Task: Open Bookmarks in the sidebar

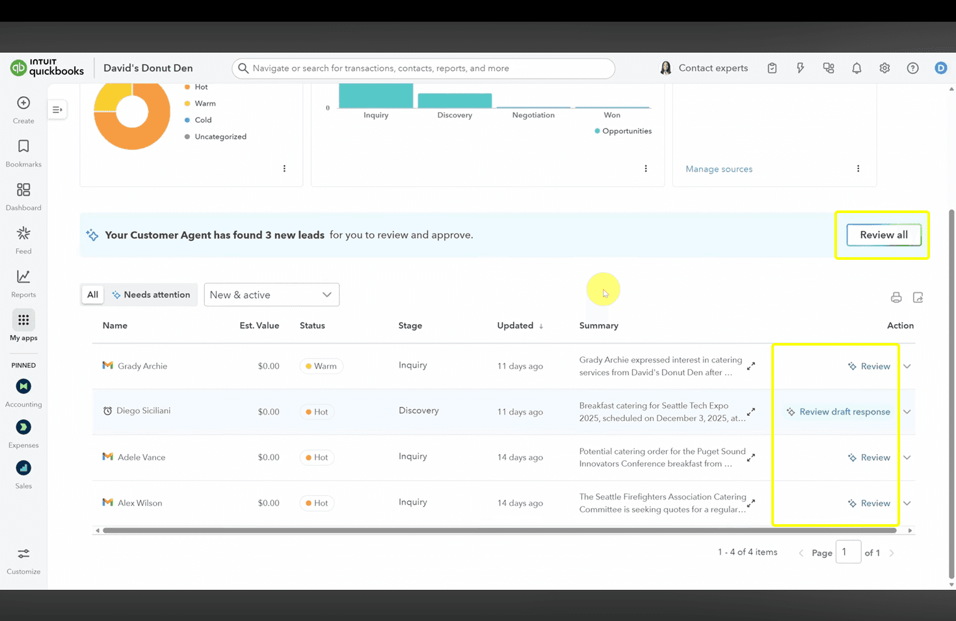Action: tap(23, 153)
